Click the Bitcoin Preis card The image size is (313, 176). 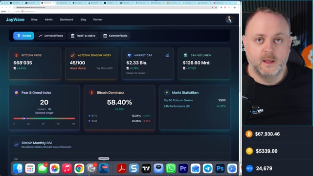click(x=35, y=64)
